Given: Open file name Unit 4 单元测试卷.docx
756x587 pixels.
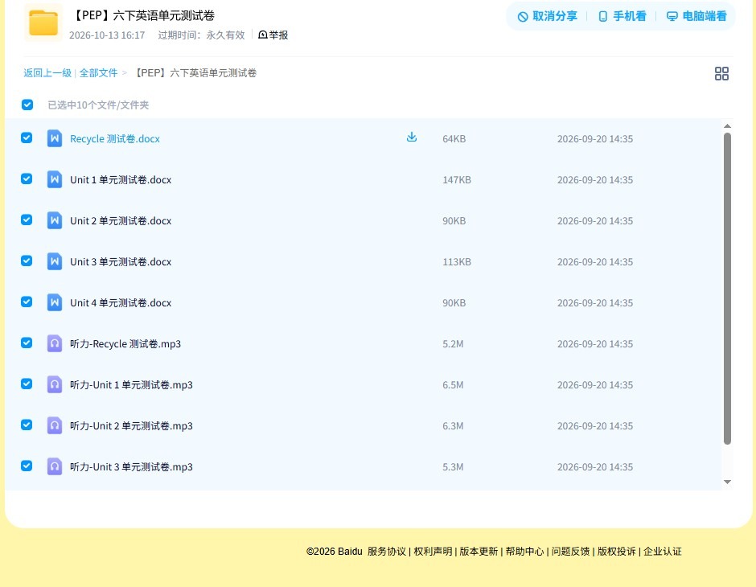Looking at the screenshot, I should pyautogui.click(x=121, y=302).
